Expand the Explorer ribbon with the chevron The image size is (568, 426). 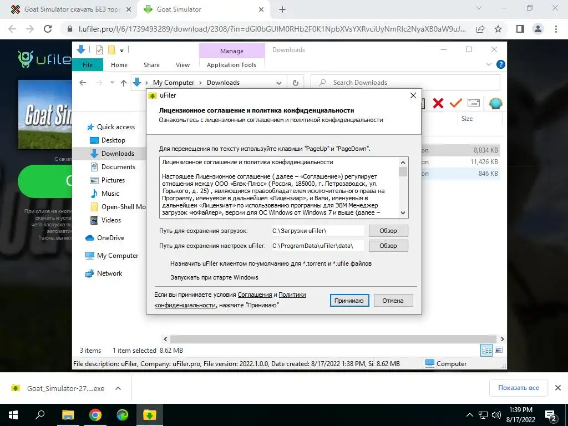(488, 64)
